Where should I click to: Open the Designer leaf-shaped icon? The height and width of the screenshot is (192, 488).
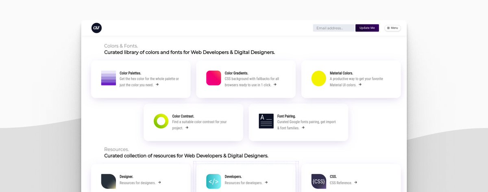109,181
